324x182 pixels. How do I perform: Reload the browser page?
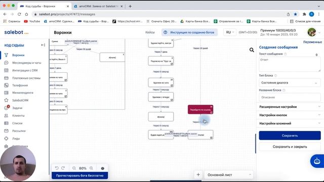[19, 14]
